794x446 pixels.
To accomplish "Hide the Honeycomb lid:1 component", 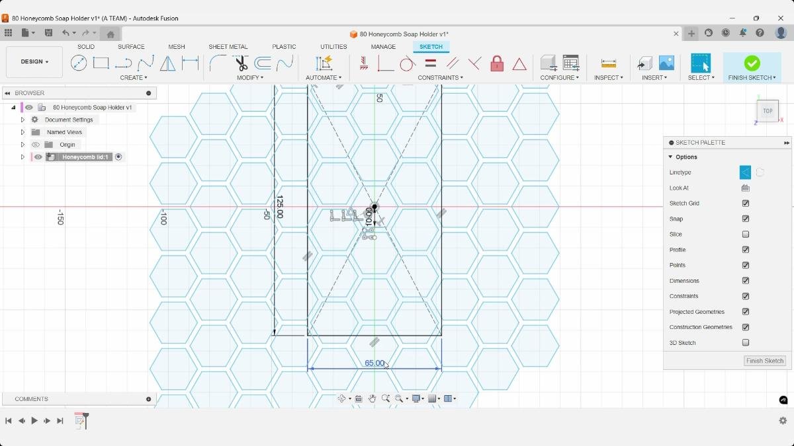I will tap(38, 157).
